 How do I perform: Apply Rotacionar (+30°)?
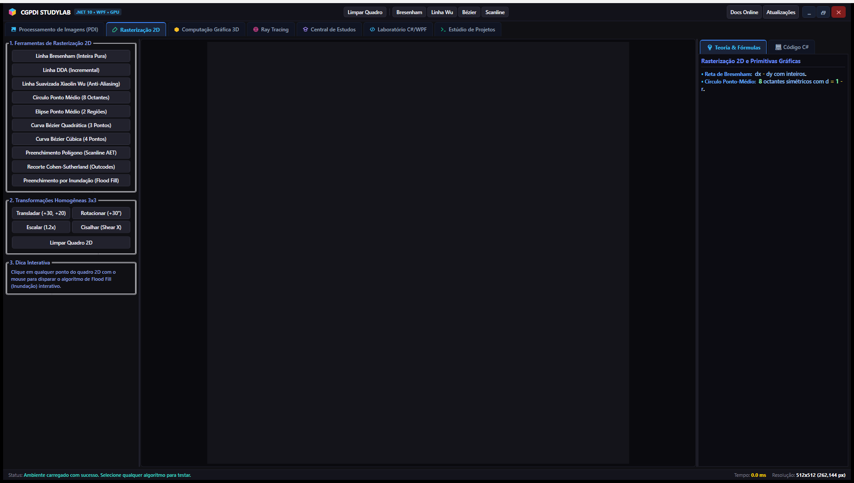coord(101,213)
